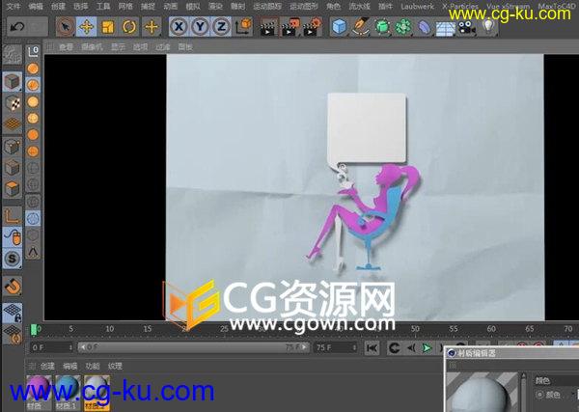Select the purple 材质 material thumbnail

tap(39, 392)
